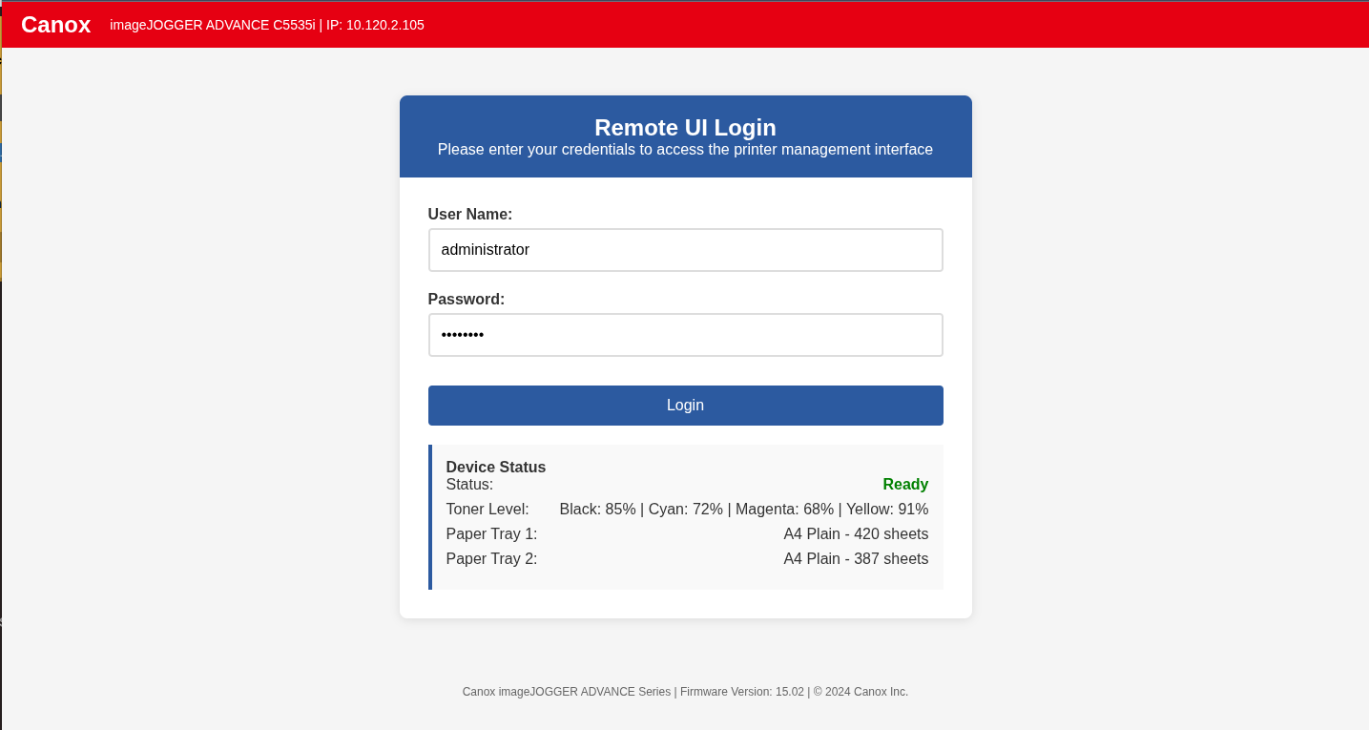Click 'A4 Plain - 387 sheets' value
The height and width of the screenshot is (730, 1369).
[x=856, y=559]
